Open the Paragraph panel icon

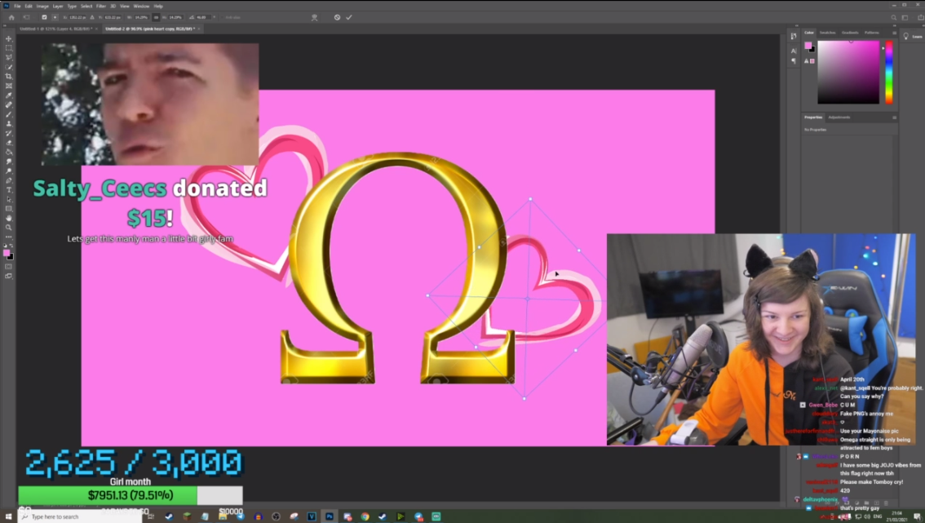794,60
